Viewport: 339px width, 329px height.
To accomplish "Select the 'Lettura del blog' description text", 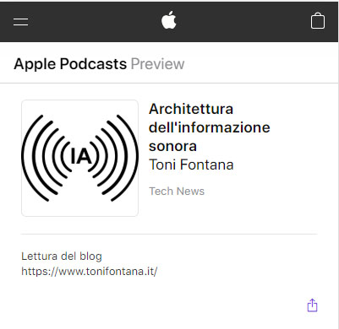I will (x=62, y=256).
